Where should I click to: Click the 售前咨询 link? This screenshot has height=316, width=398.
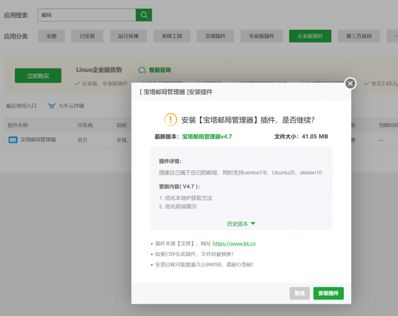[160, 70]
